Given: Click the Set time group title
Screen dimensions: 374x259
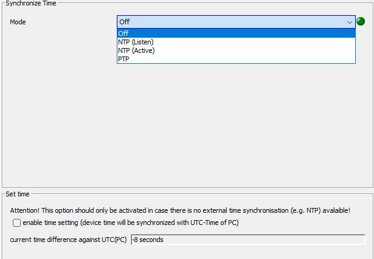Looking at the screenshot, I should click(x=17, y=194).
